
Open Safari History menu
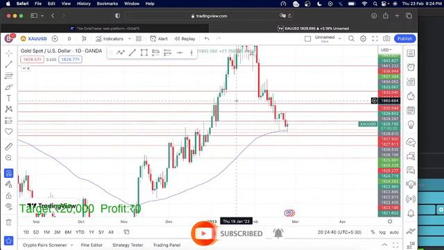point(83,3)
